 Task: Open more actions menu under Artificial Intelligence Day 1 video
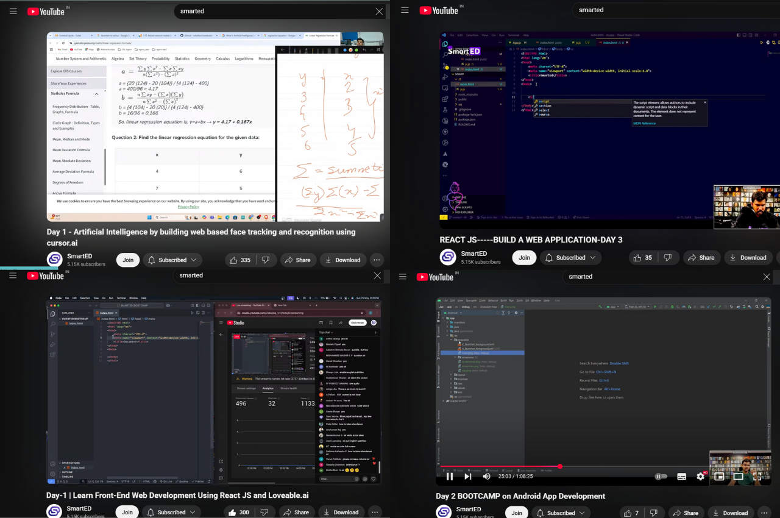[377, 260]
